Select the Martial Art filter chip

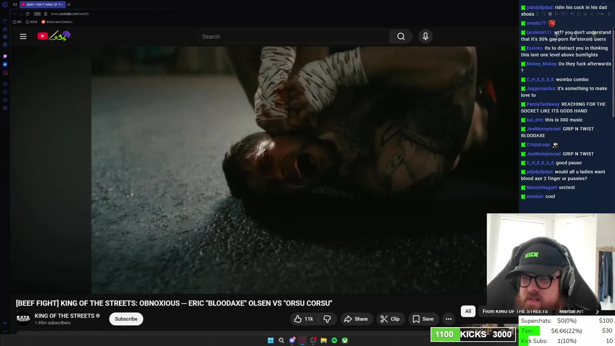(571, 311)
